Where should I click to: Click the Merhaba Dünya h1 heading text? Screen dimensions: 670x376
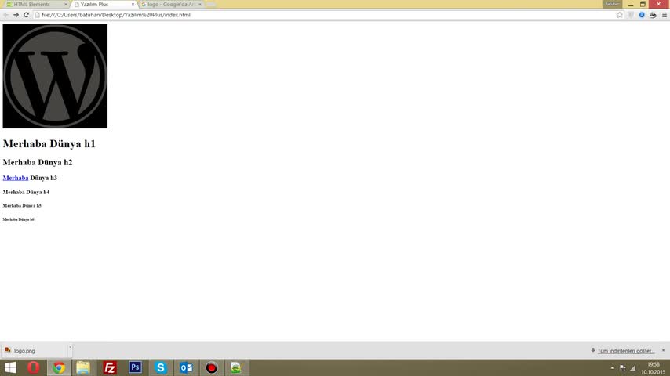click(x=49, y=144)
